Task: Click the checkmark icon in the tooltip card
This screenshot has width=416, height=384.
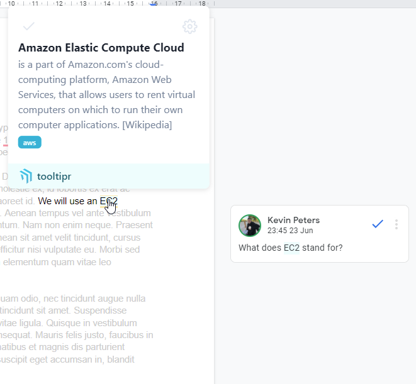Action: (28, 26)
